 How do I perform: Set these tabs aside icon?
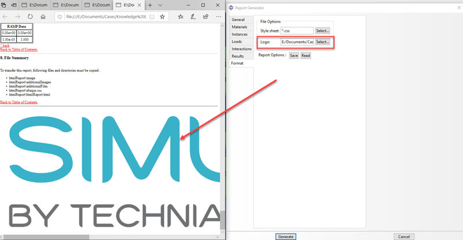(x=14, y=5)
